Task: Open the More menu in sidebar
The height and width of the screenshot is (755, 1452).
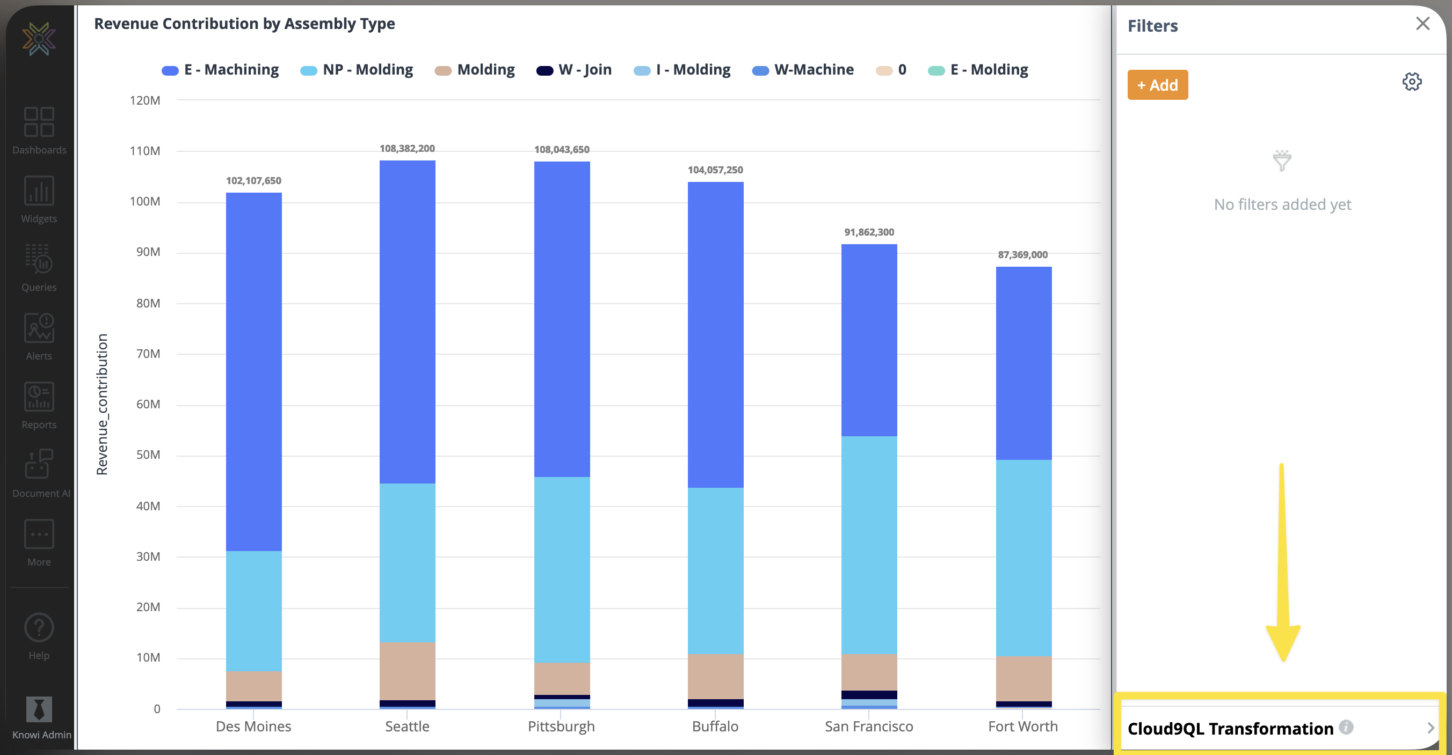Action: [x=39, y=543]
